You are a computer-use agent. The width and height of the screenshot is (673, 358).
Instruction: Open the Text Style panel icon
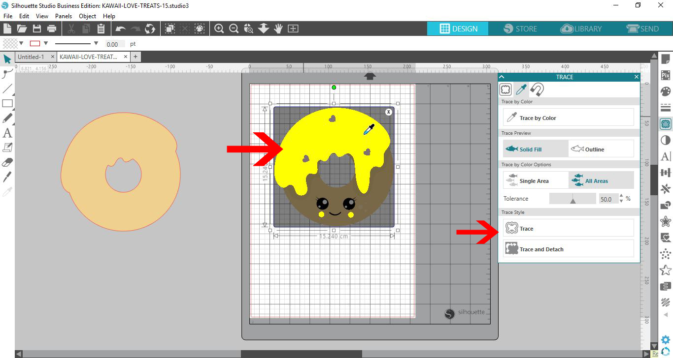666,156
